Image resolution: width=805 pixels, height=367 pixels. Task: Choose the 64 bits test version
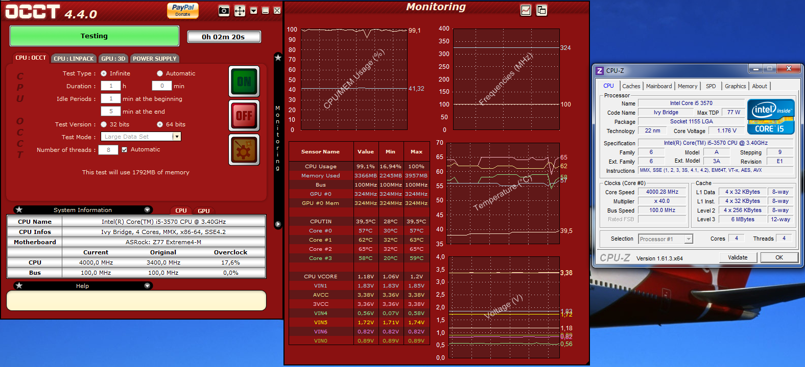tap(160, 124)
